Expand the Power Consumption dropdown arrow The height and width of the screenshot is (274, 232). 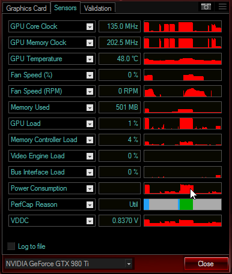coord(90,188)
